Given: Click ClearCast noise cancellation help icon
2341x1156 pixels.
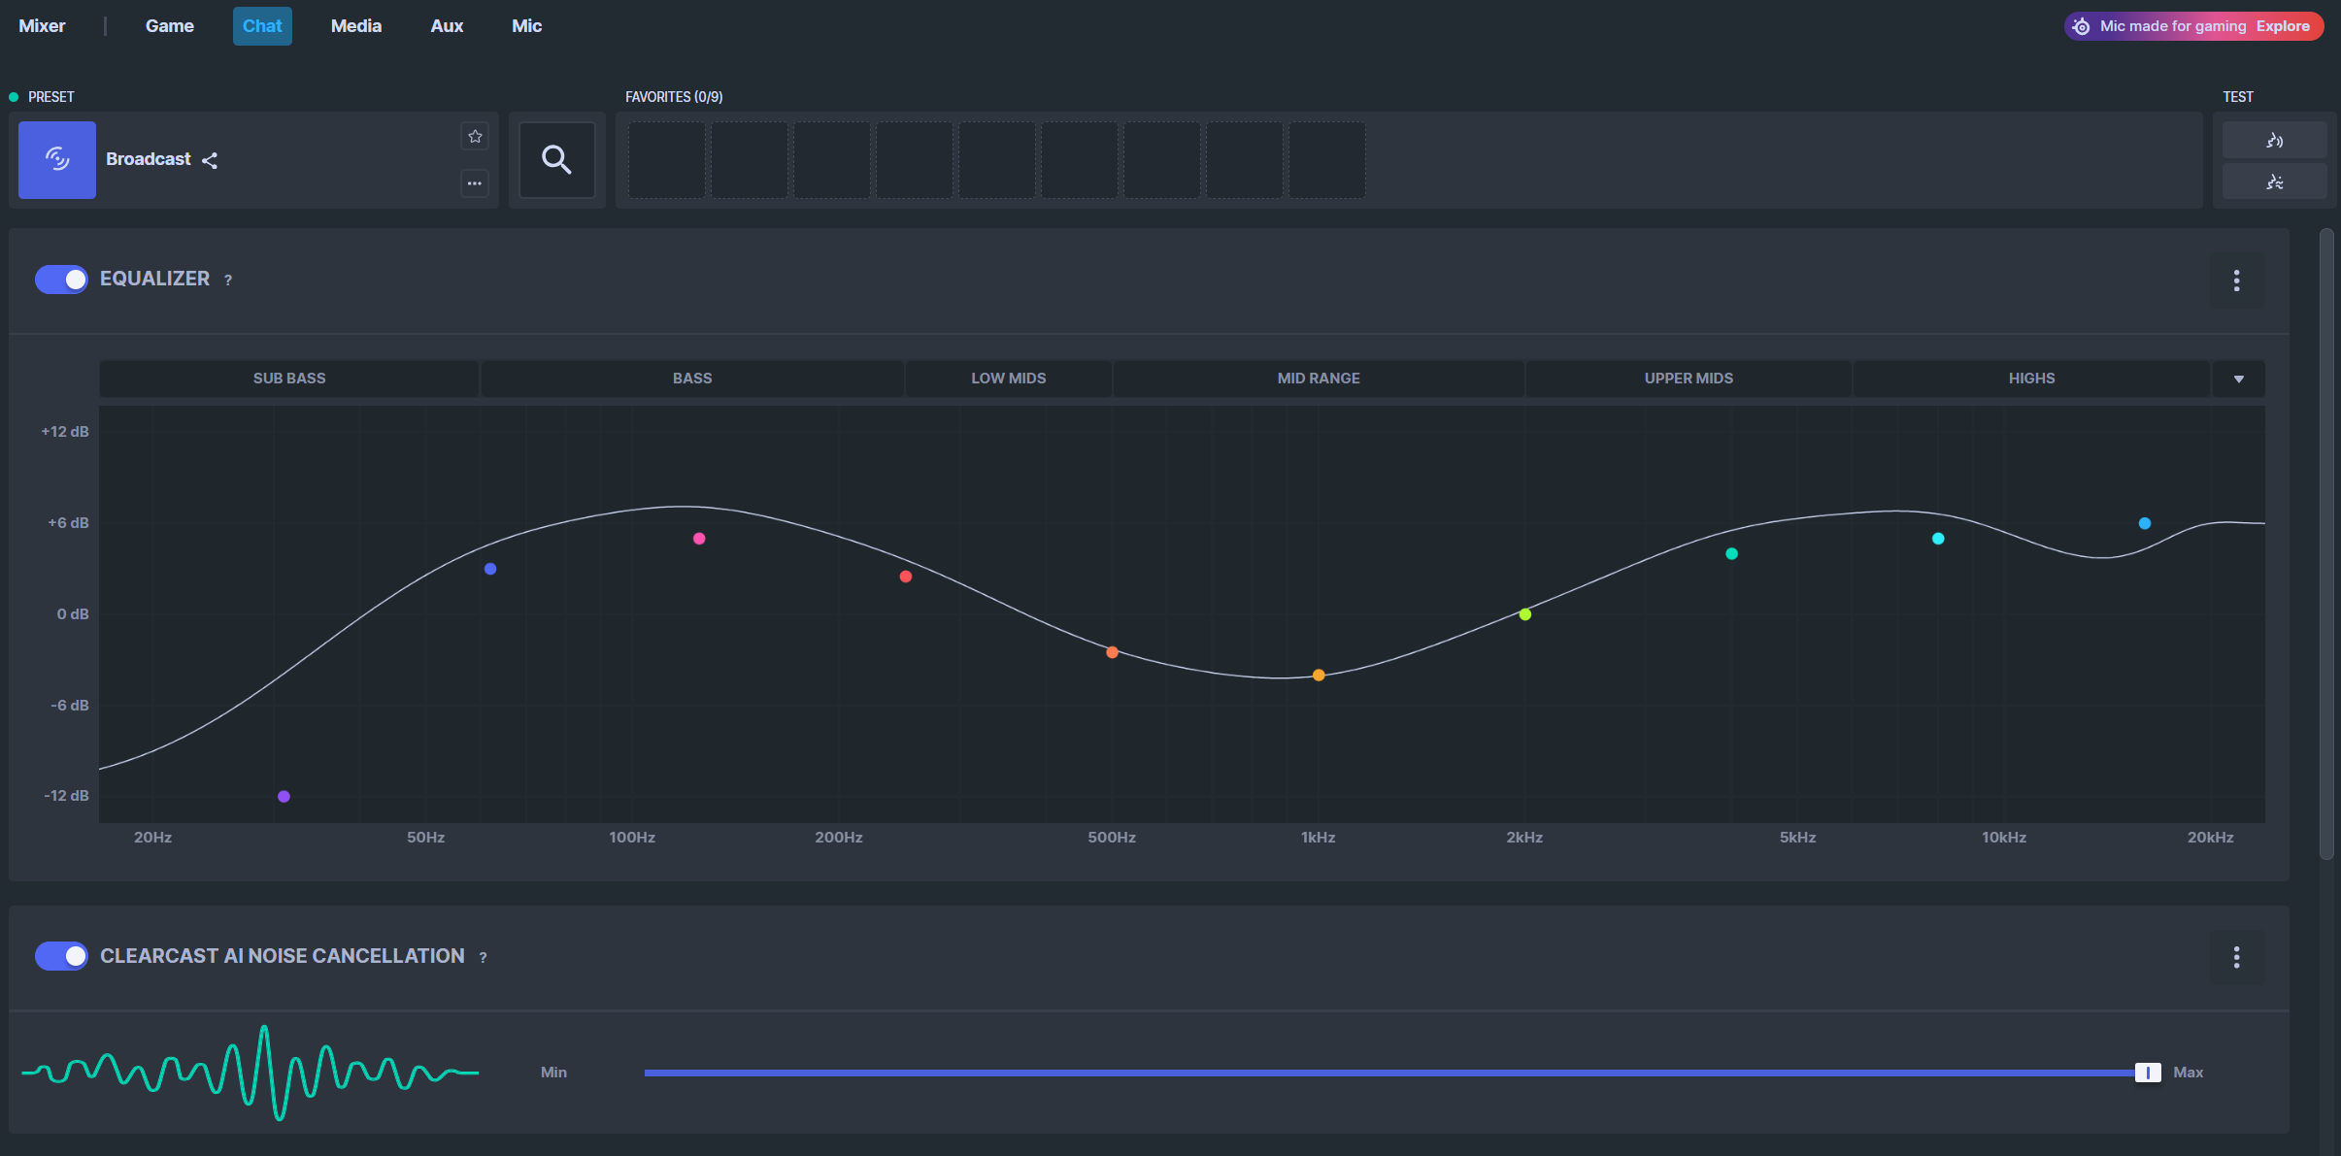Looking at the screenshot, I should pyautogui.click(x=483, y=958).
